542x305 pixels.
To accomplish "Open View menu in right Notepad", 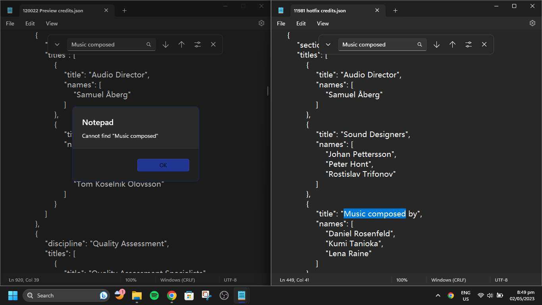I will click(323, 23).
